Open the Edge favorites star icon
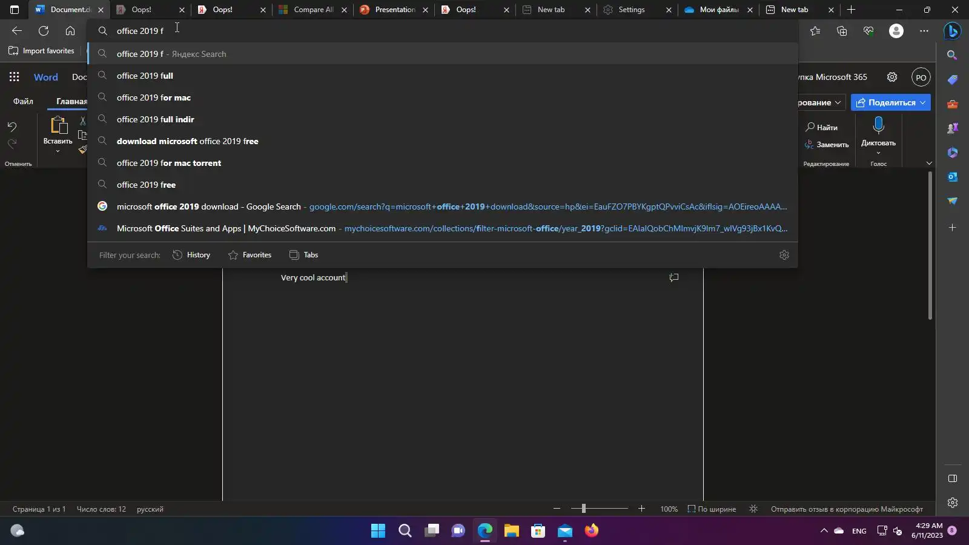The height and width of the screenshot is (545, 969). coord(815,31)
